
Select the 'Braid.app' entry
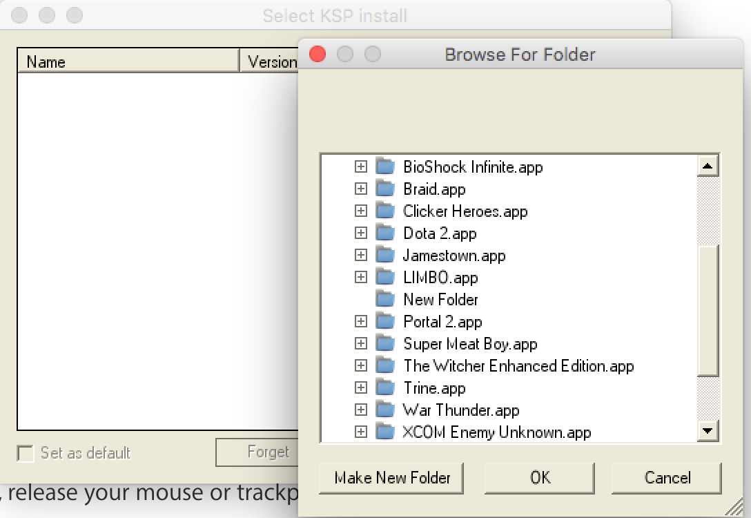coord(434,189)
